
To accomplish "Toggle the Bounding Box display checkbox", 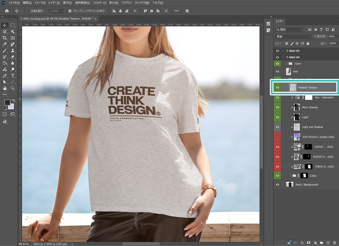I will point(70,11).
